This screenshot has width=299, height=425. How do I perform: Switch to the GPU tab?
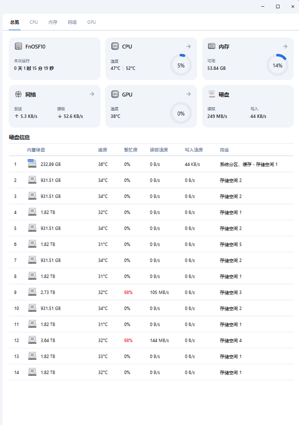point(91,22)
